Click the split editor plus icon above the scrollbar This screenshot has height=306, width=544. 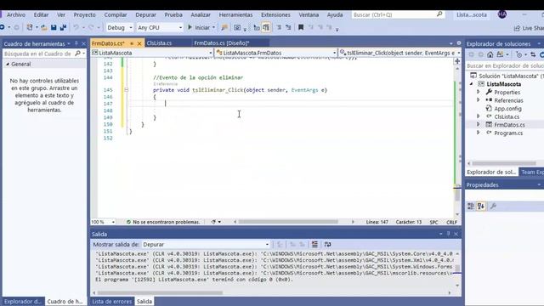click(457, 61)
